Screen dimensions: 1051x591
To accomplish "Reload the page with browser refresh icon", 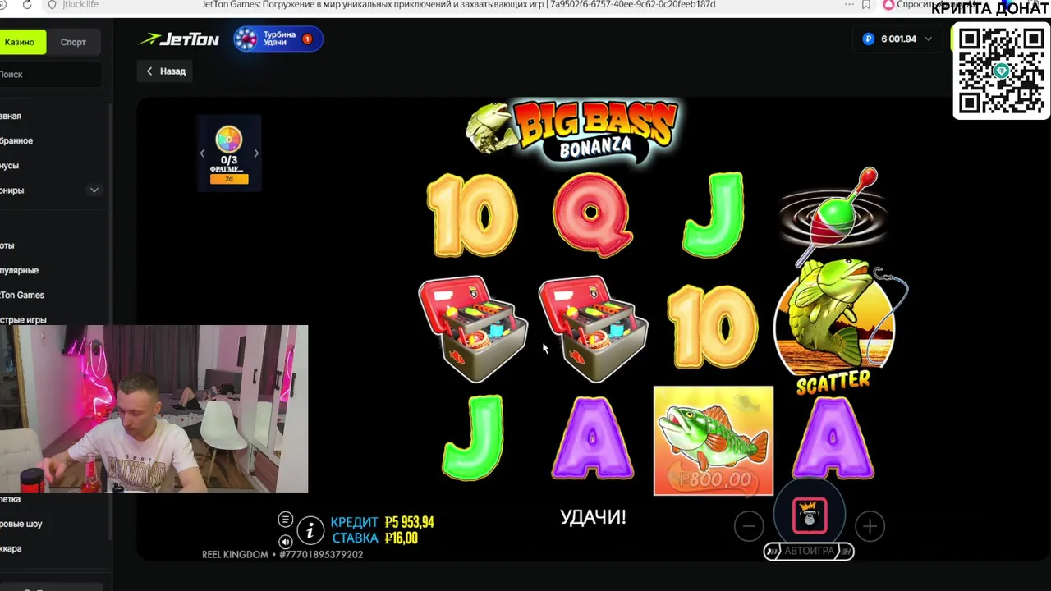I will (27, 5).
